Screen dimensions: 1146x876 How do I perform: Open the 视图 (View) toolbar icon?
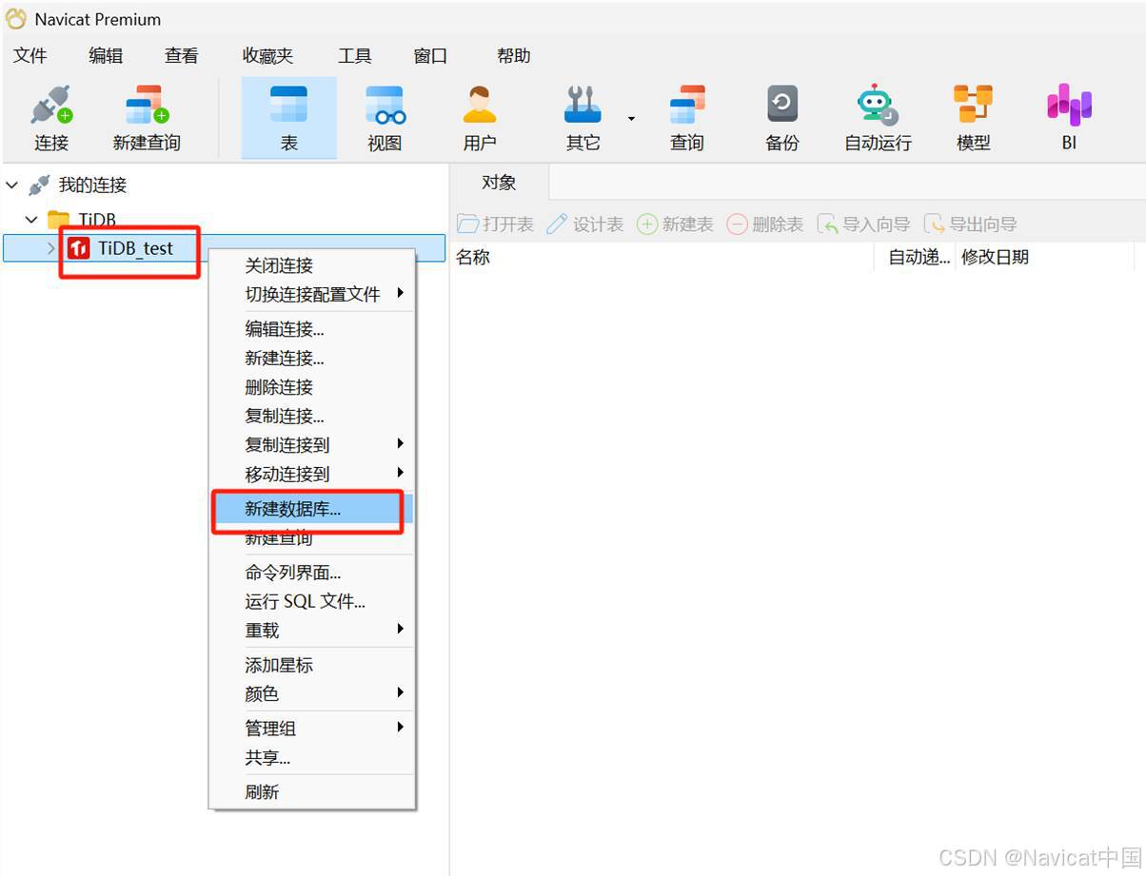[385, 105]
